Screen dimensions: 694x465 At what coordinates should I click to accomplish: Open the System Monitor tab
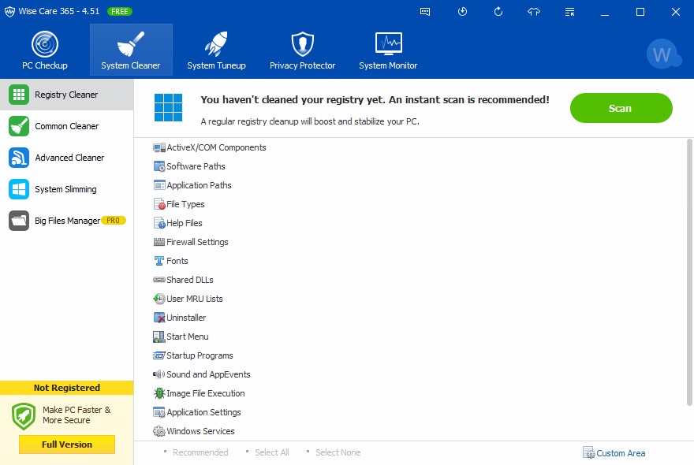pos(388,50)
